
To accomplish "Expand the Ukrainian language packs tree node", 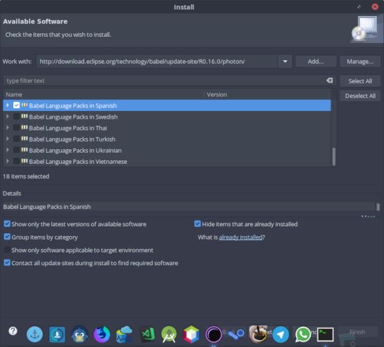I will (x=8, y=150).
